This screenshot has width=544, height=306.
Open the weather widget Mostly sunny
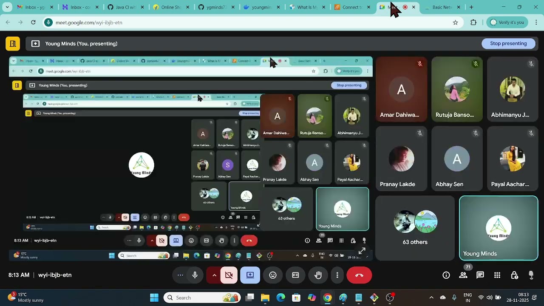coord(26,297)
